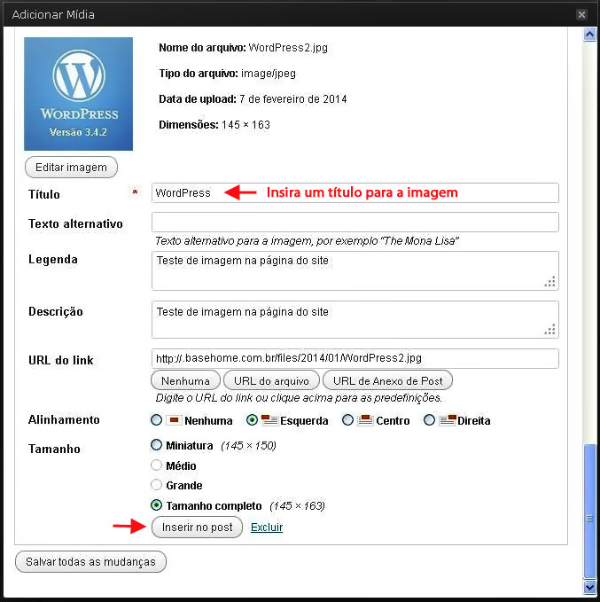Click the Adicionar Mídia title text
This screenshot has height=602, width=600.
point(53,14)
